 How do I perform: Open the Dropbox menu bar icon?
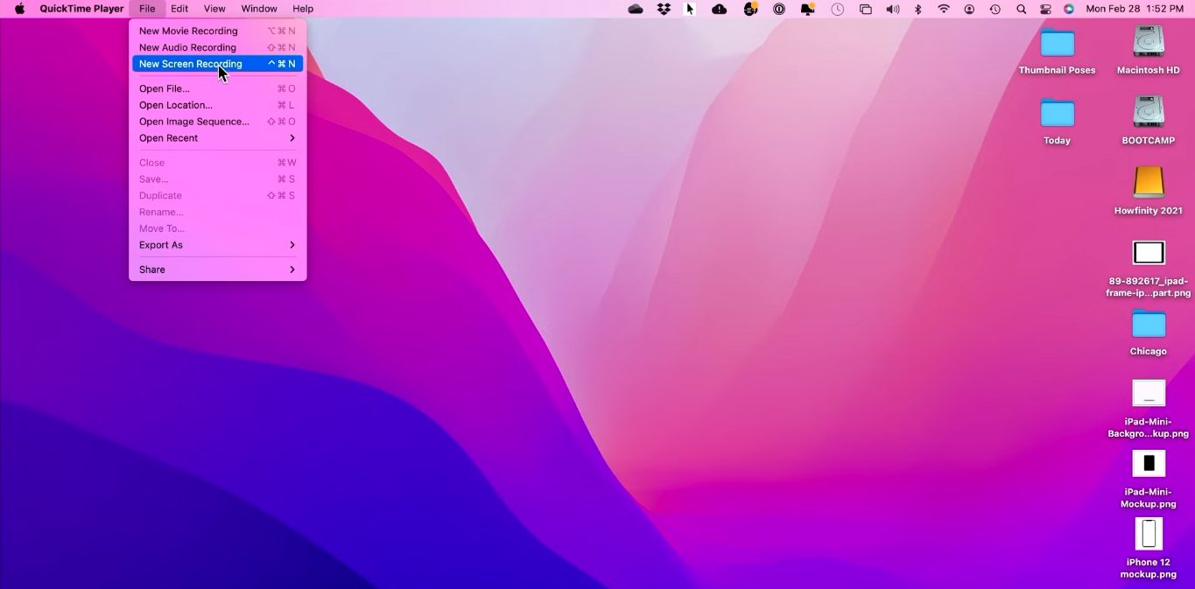(664, 9)
